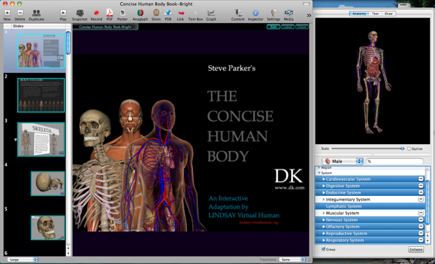Uncheck the Group checkbox

tap(324, 249)
